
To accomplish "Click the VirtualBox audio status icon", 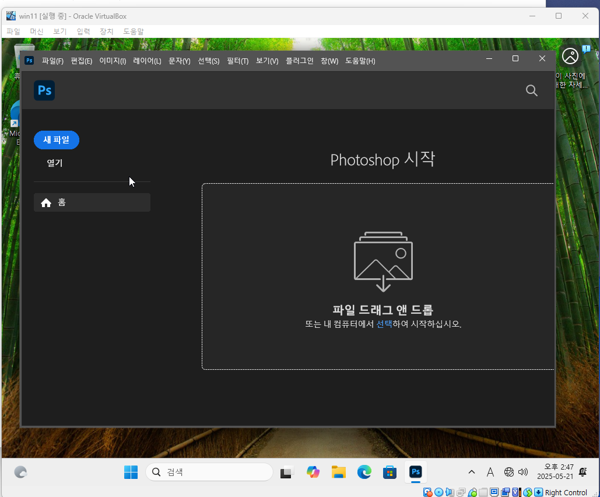I will 450,492.
